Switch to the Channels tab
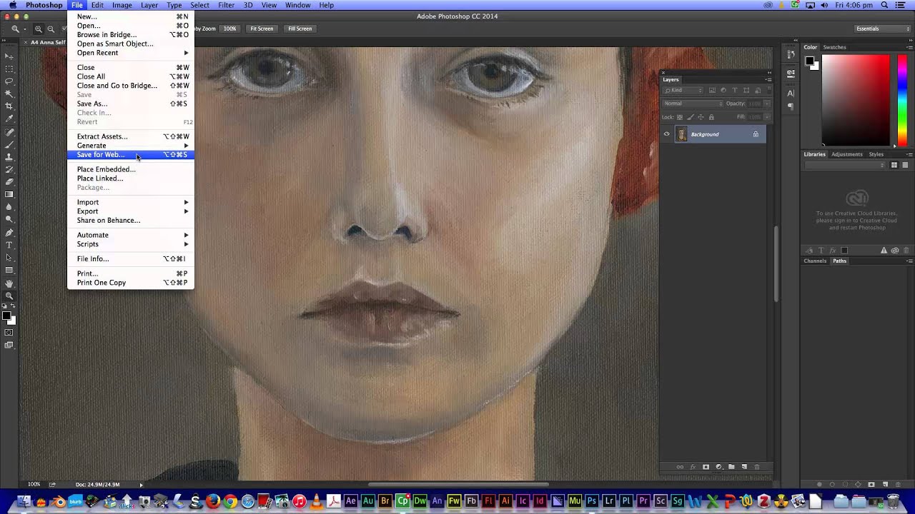 pos(815,261)
